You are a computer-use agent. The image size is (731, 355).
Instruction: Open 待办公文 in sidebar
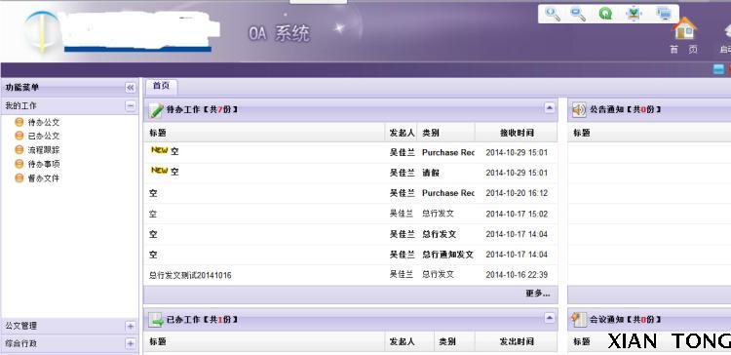pyautogui.click(x=43, y=122)
